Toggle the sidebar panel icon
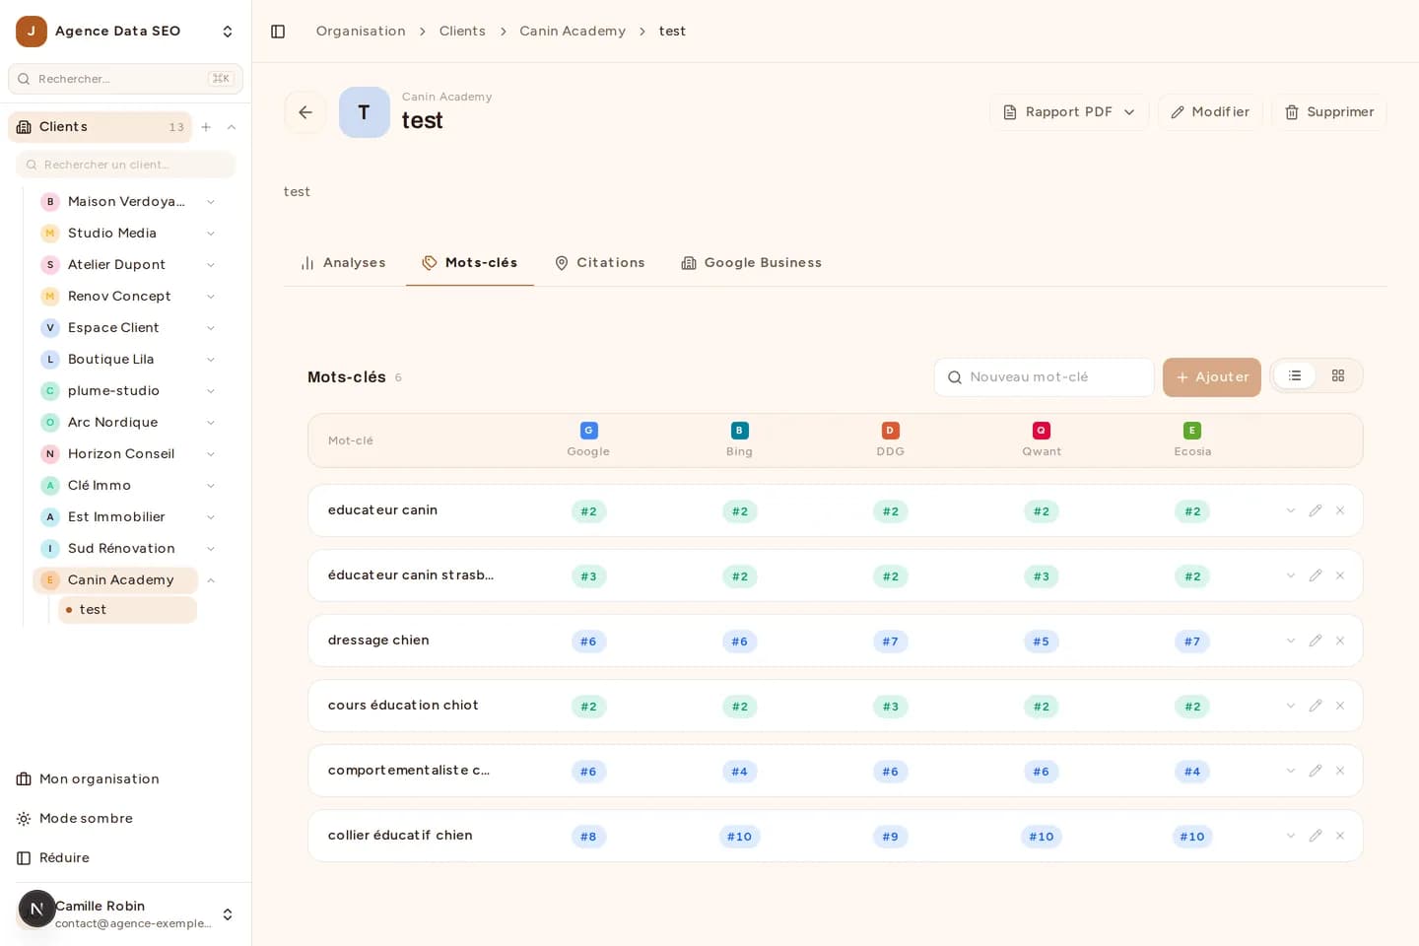Image resolution: width=1419 pixels, height=946 pixels. (x=278, y=32)
